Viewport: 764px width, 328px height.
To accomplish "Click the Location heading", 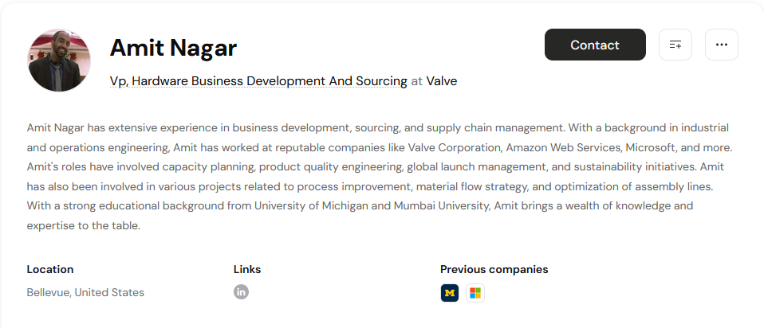I will [50, 269].
